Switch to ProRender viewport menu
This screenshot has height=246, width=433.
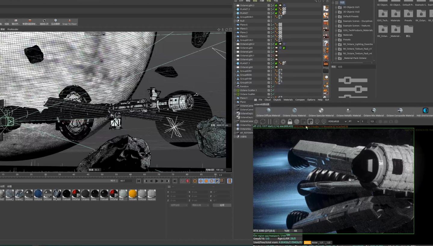13,29
